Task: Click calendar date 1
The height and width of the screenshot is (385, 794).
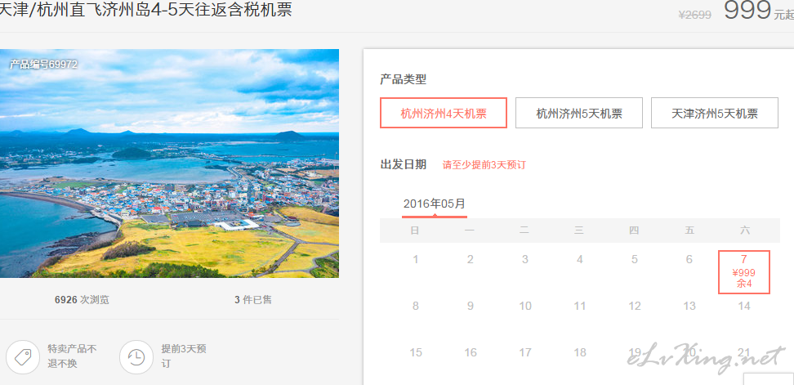Action: [x=416, y=260]
